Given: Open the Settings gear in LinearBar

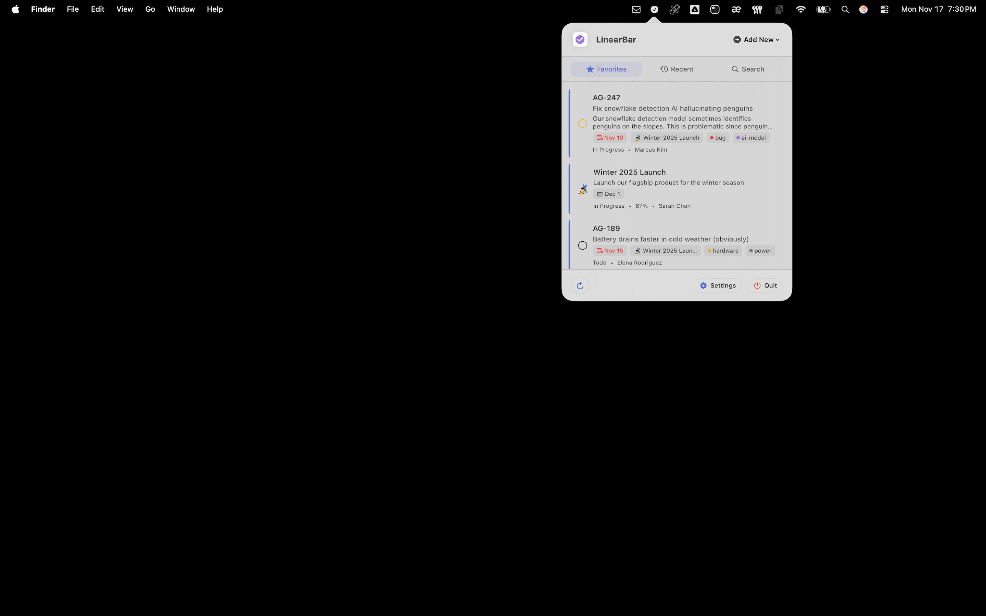Looking at the screenshot, I should coord(717,285).
